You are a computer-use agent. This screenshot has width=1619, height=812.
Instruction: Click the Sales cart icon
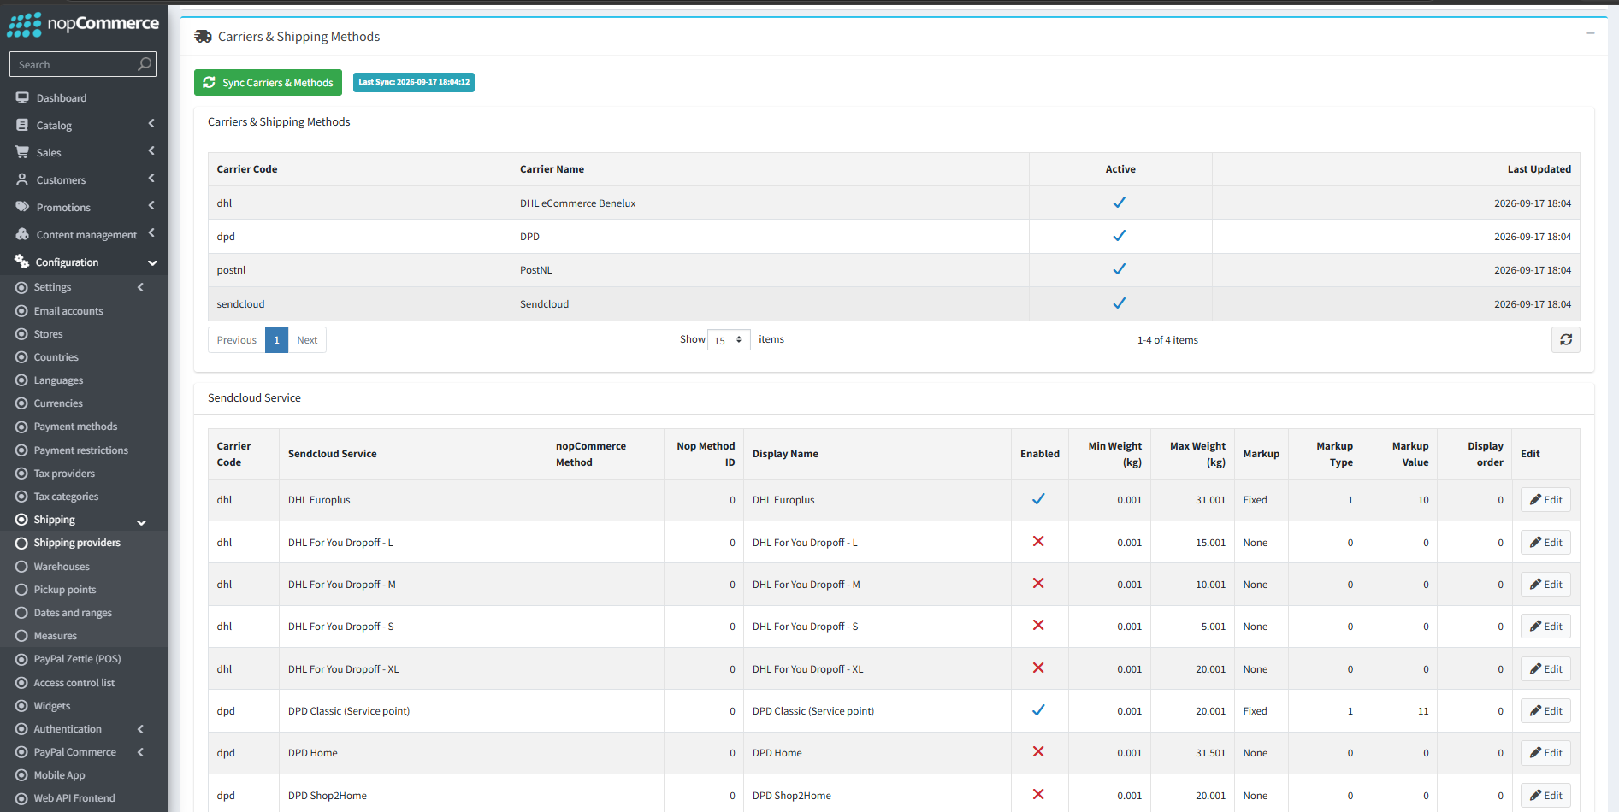point(22,152)
